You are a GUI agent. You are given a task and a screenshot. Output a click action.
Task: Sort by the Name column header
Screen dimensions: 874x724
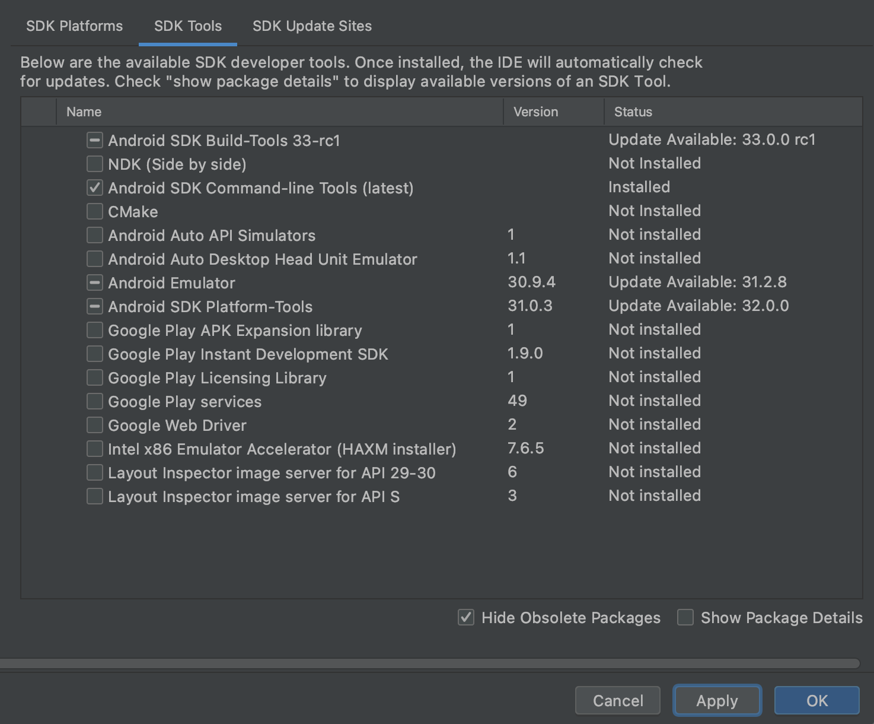(x=280, y=112)
